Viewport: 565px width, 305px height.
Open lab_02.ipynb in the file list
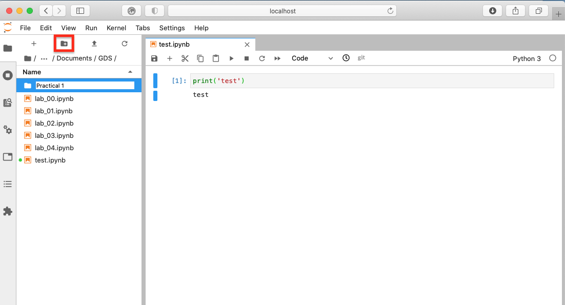click(54, 123)
